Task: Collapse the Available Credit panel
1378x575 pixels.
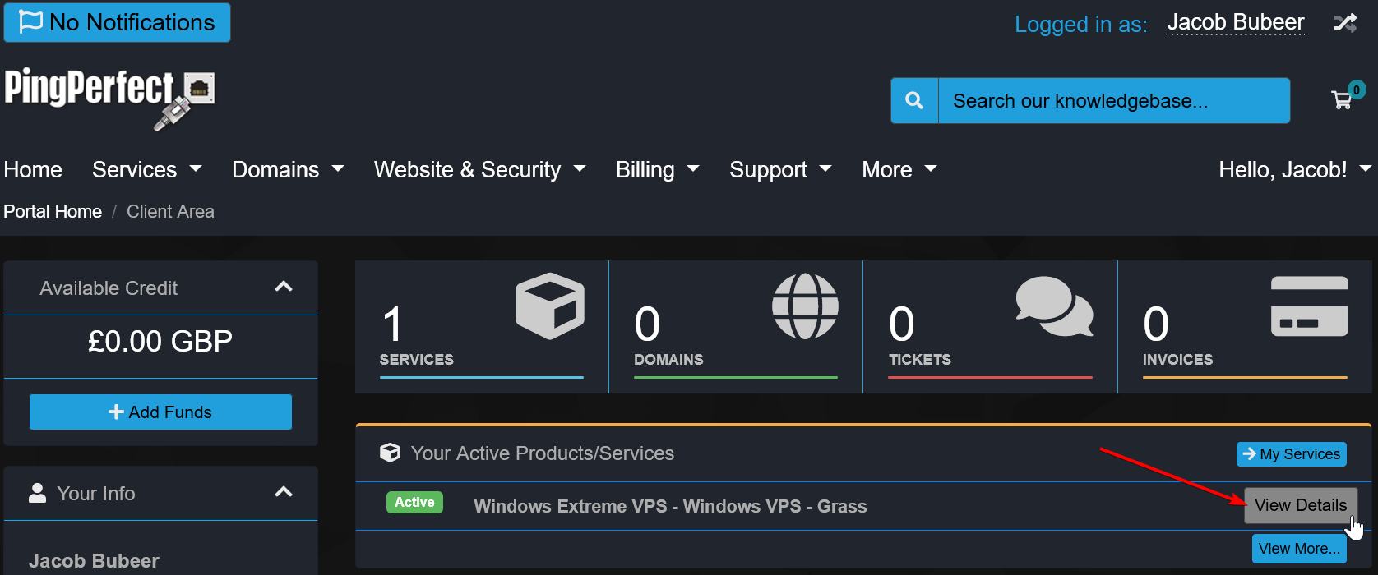Action: coord(284,287)
